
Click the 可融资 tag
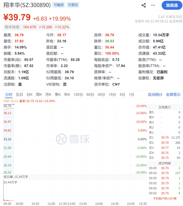coord(58,5)
